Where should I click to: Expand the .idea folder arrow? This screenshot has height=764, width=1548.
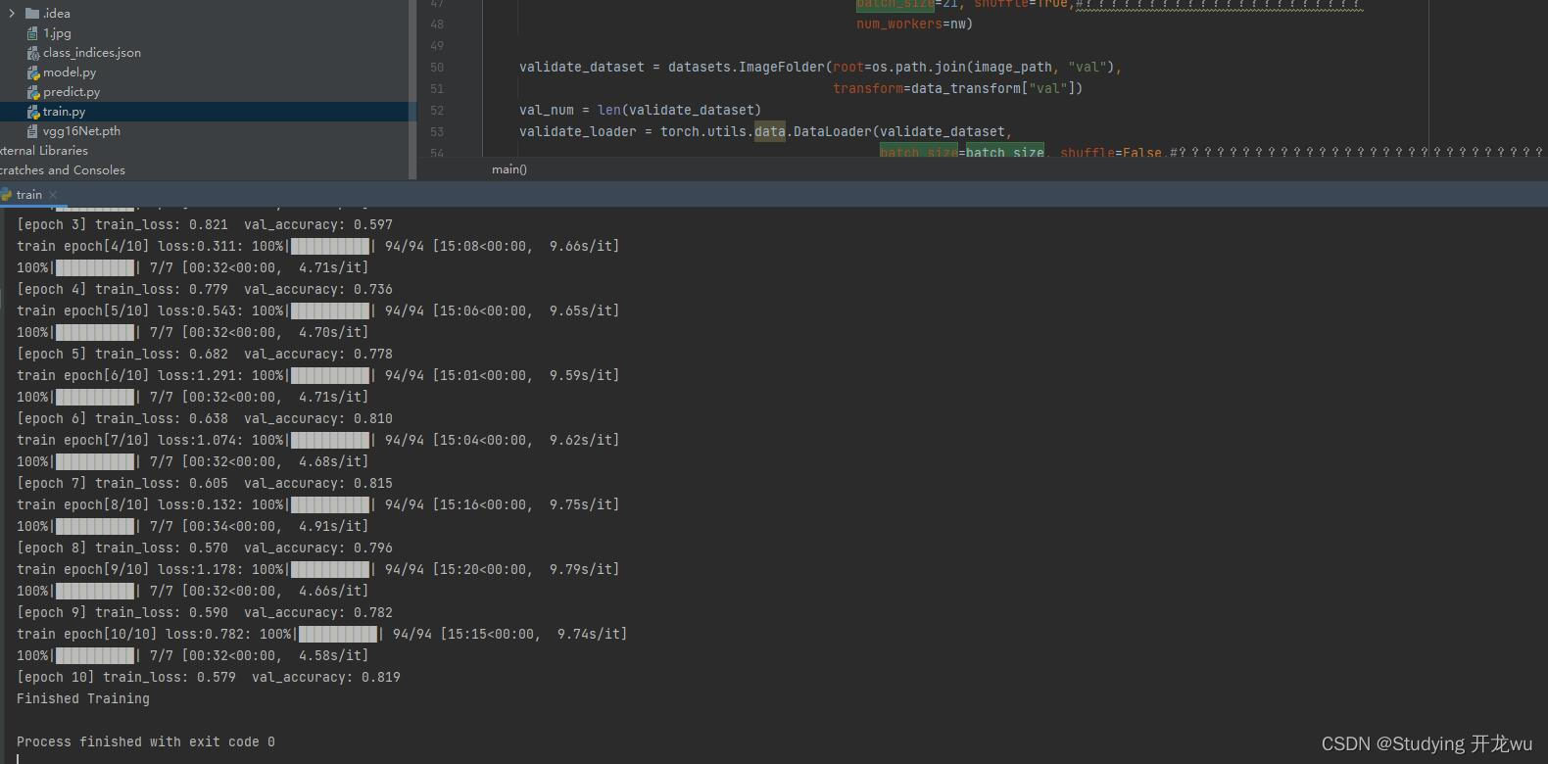point(12,14)
